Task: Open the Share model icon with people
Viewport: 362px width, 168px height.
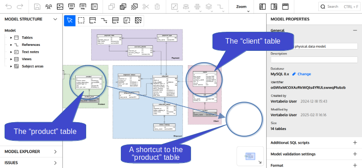Action: click(48, 7)
